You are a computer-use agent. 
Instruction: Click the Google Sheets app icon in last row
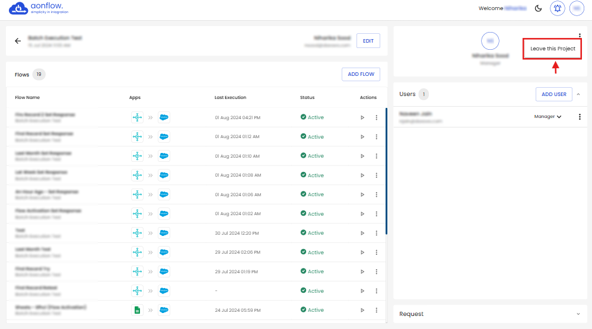[137, 310]
